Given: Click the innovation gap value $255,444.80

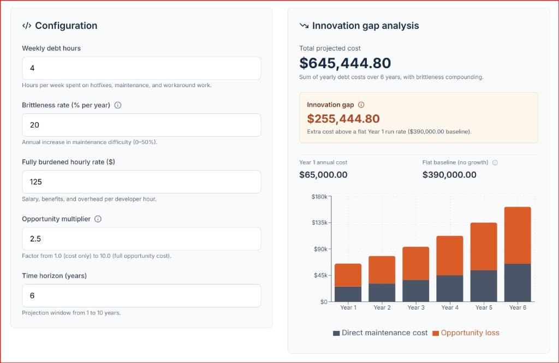Looking at the screenshot, I should (x=343, y=118).
